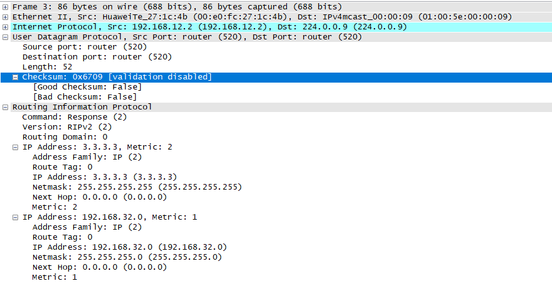552x291 pixels.
Task: Click the Routing Domain: 0 line
Action: (65, 137)
